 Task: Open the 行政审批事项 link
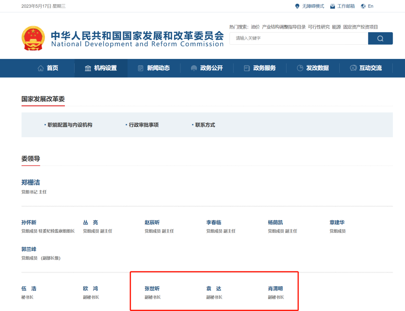(x=144, y=125)
